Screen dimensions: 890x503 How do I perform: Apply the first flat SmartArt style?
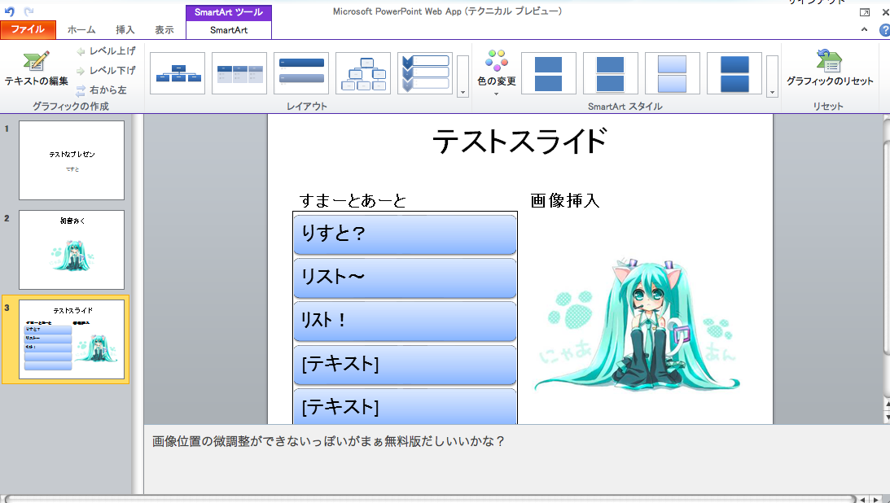[x=549, y=73]
